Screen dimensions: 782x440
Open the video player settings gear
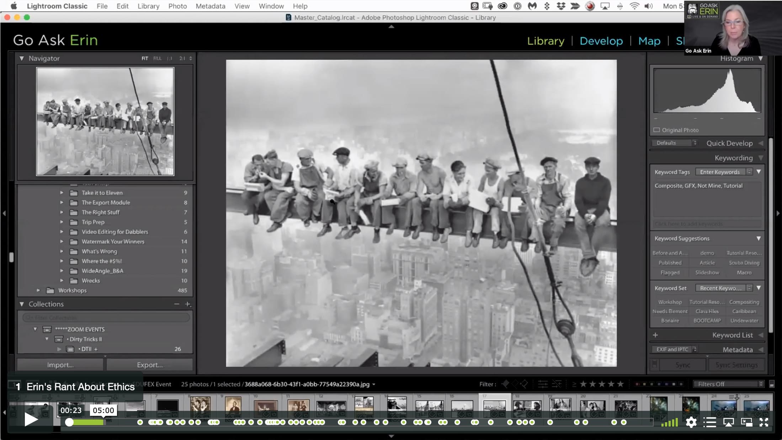[x=691, y=422]
